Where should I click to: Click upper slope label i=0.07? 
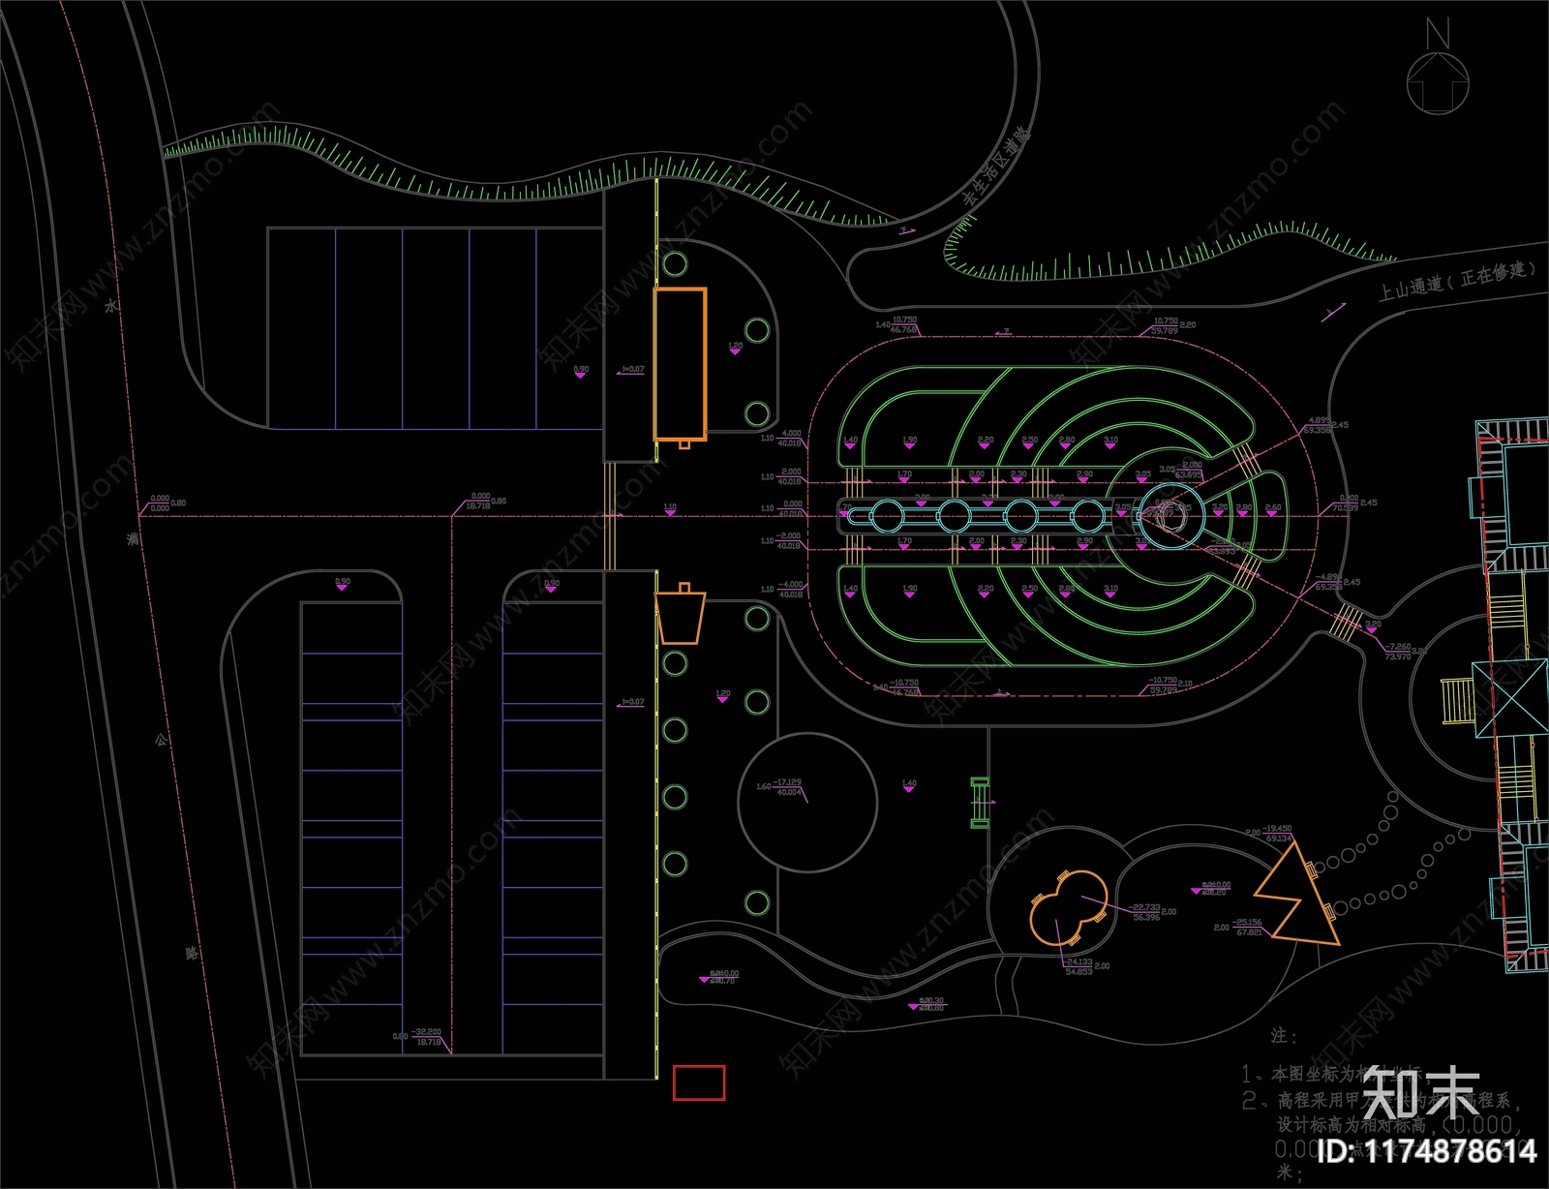pos(633,369)
